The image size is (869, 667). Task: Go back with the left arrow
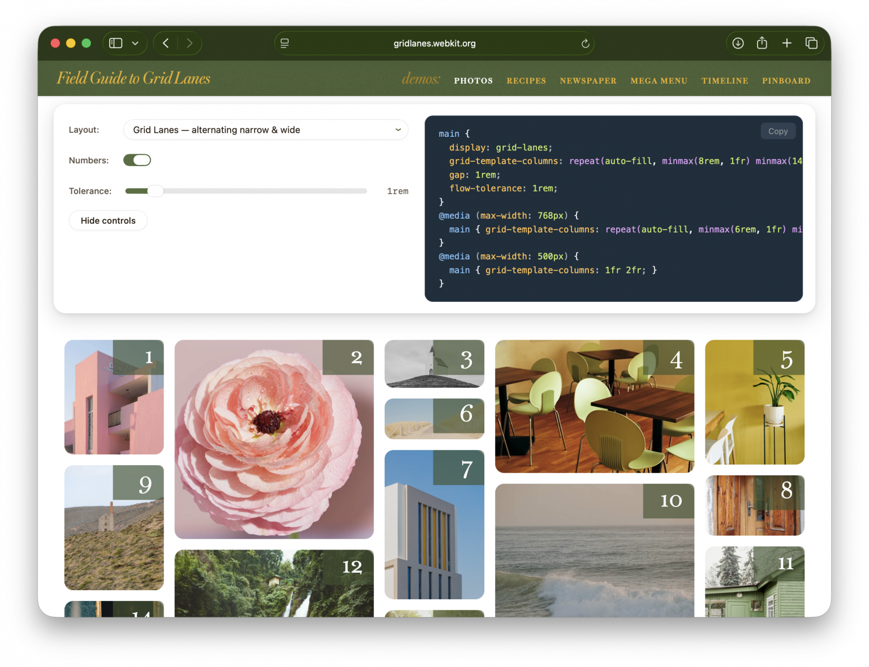click(x=166, y=44)
